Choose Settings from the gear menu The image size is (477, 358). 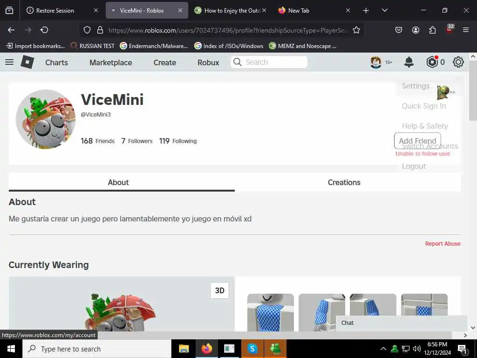pos(416,86)
